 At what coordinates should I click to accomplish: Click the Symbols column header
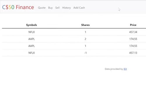point(32,25)
